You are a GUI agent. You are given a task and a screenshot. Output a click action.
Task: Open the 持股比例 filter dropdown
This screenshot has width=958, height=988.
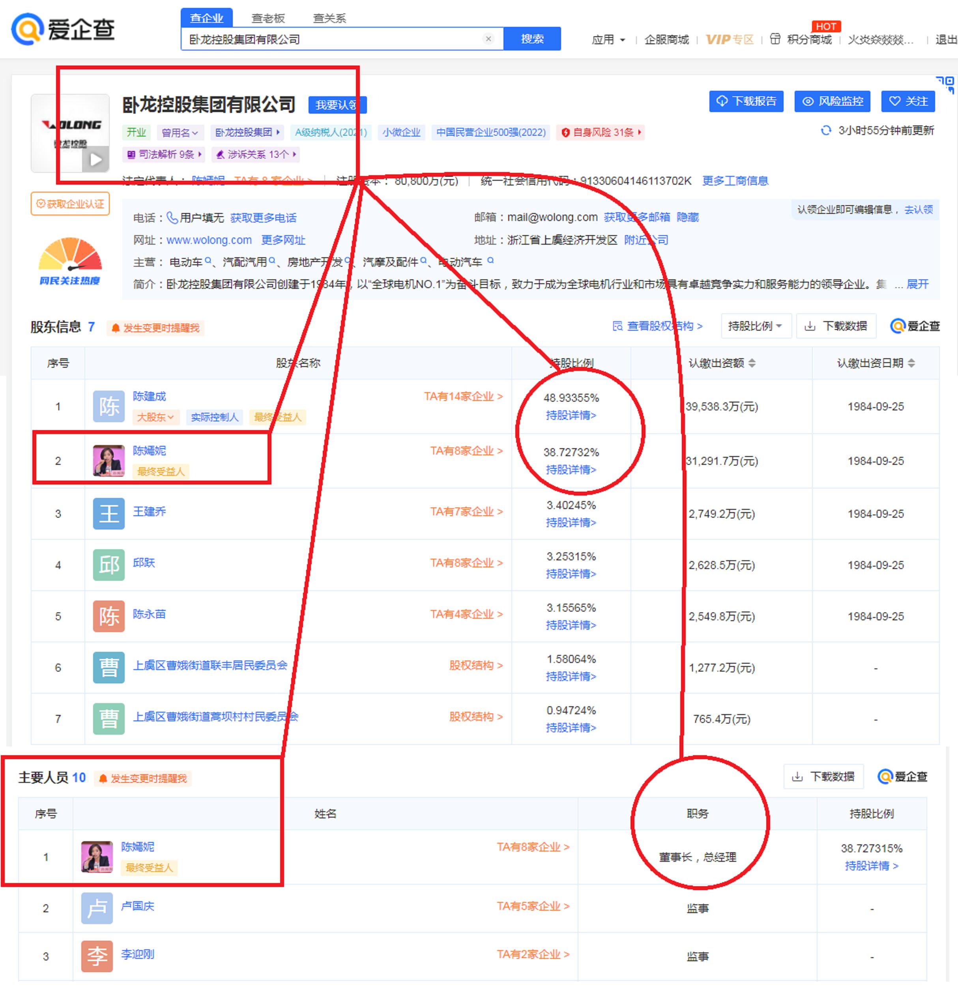756,326
